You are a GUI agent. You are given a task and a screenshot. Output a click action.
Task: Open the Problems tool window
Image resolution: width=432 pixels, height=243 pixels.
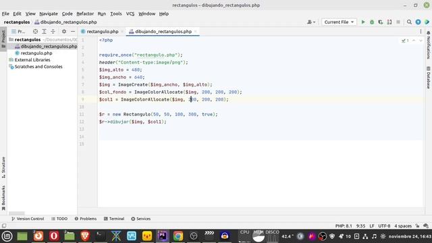[x=86, y=219]
